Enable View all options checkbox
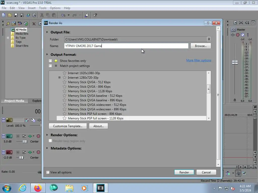The image size is (258, 193). [48, 172]
